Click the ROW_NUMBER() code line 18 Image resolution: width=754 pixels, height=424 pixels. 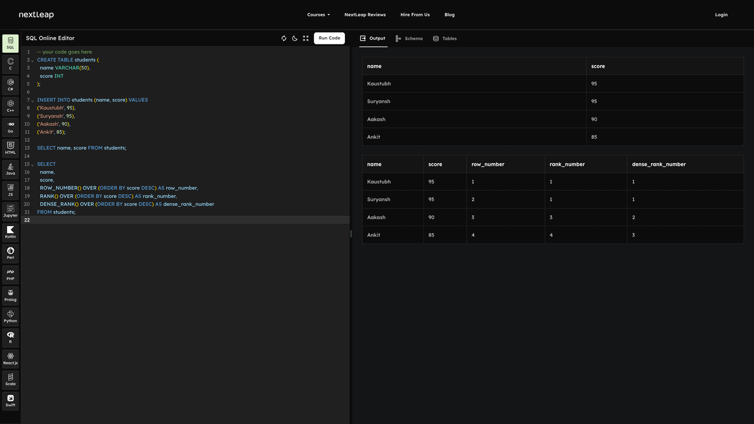(x=119, y=188)
